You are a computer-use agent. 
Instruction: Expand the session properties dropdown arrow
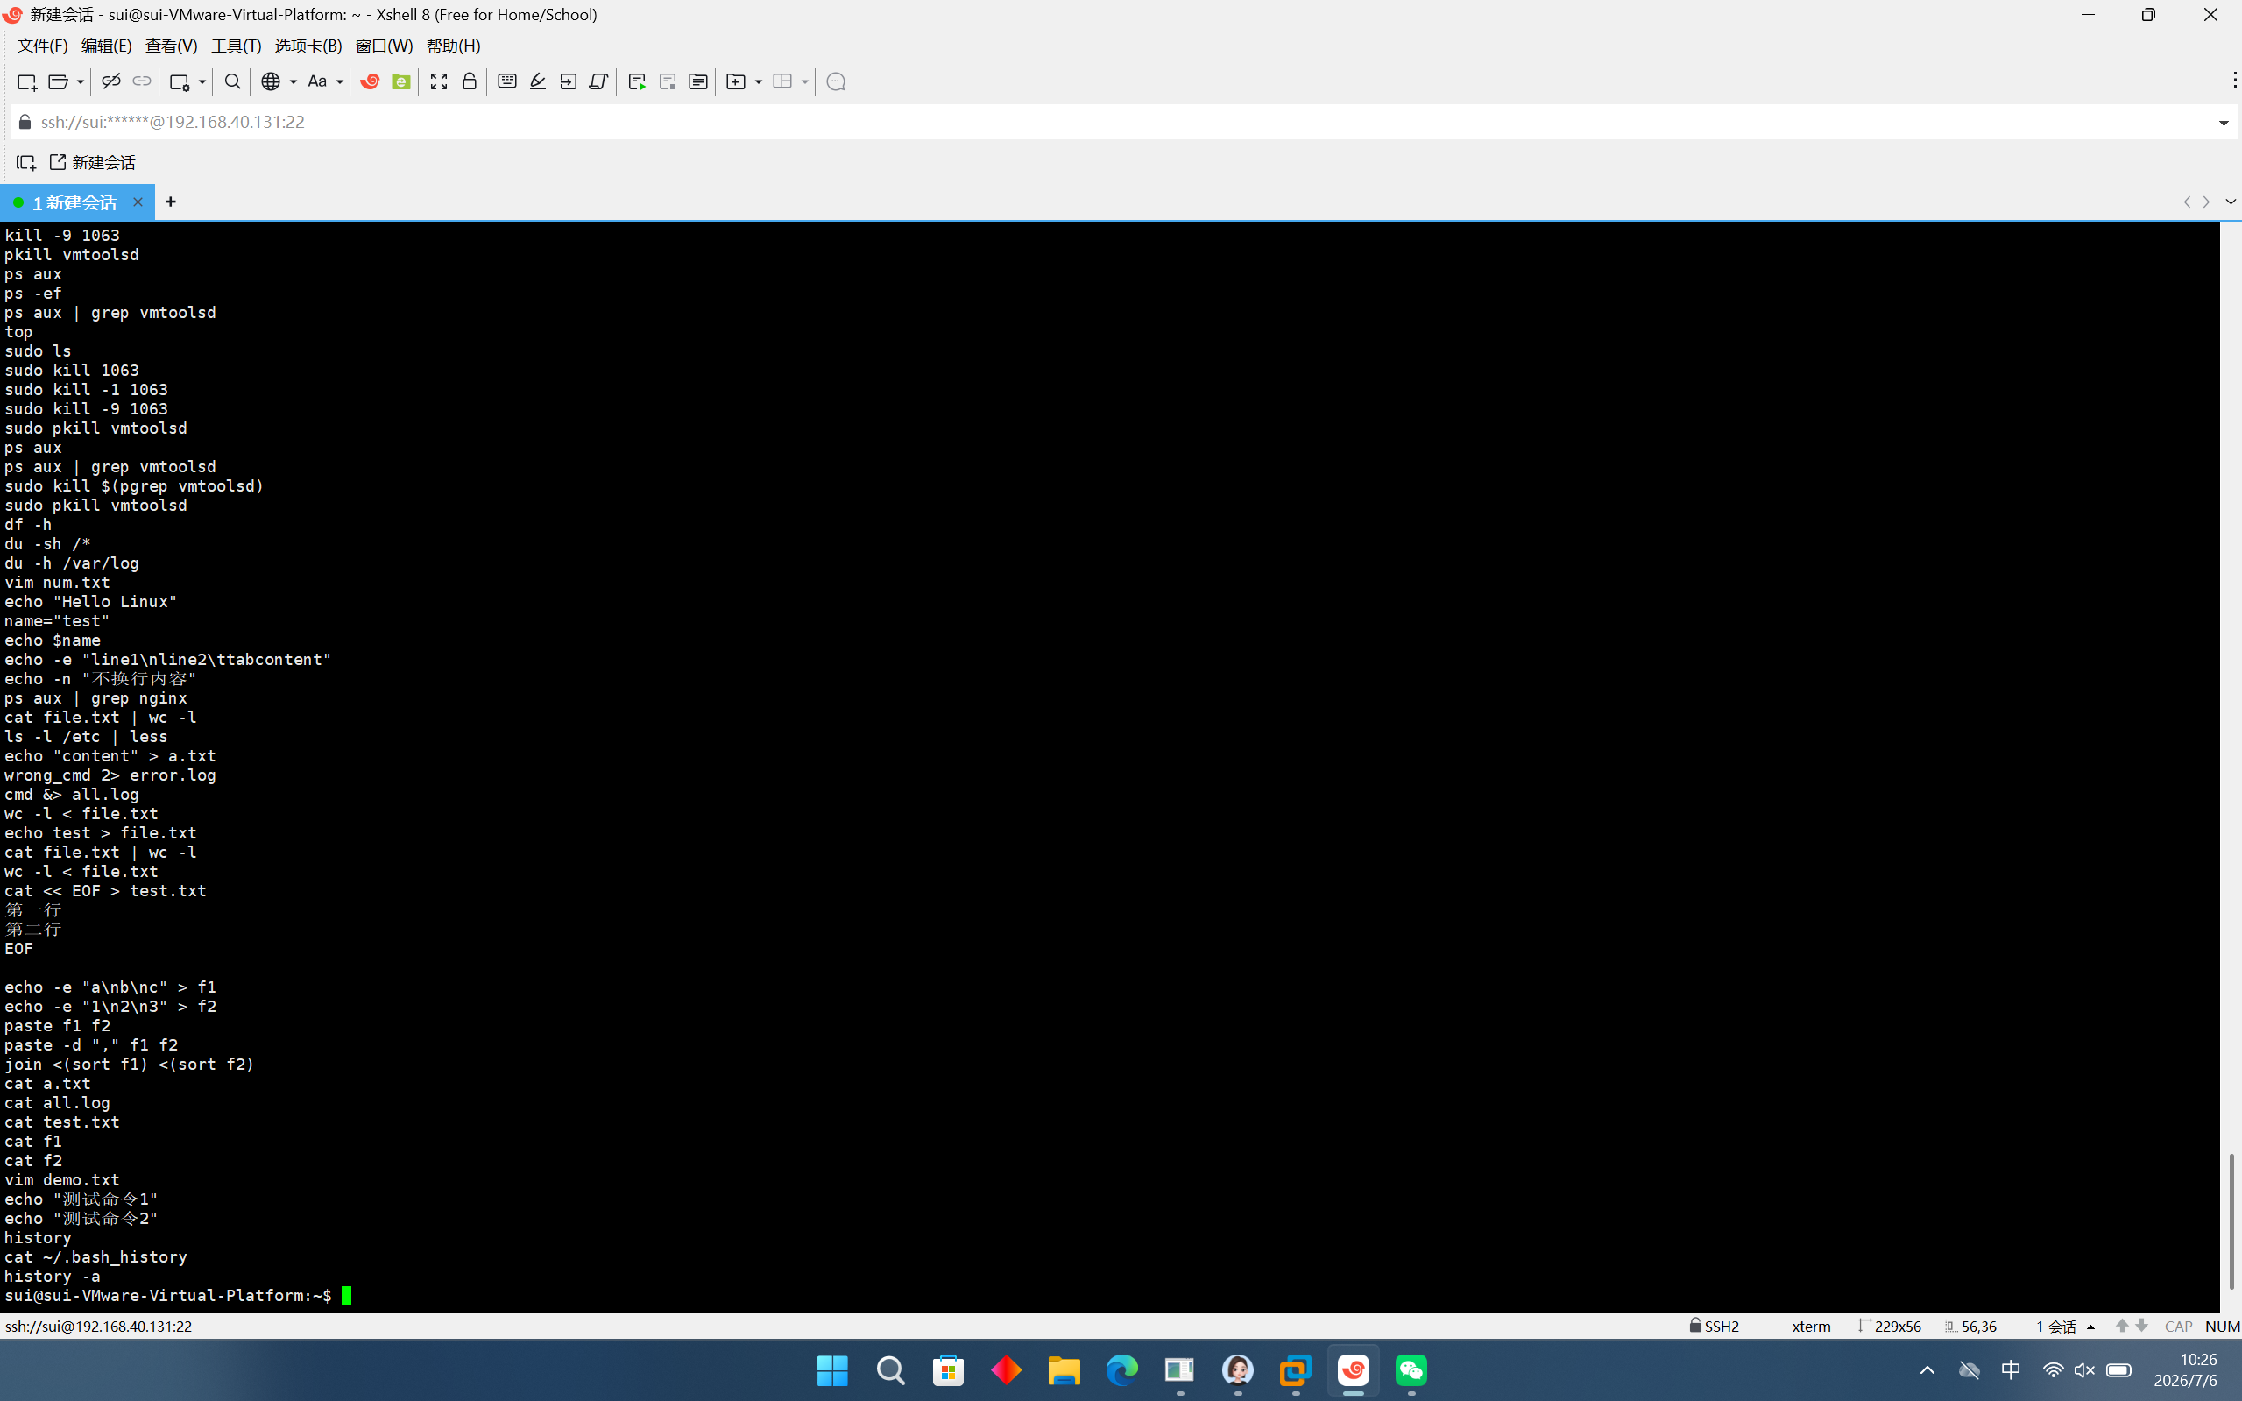202,82
